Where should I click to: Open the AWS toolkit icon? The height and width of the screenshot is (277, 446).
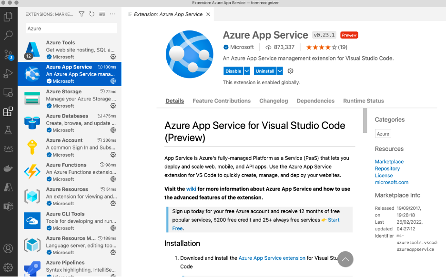[8, 148]
